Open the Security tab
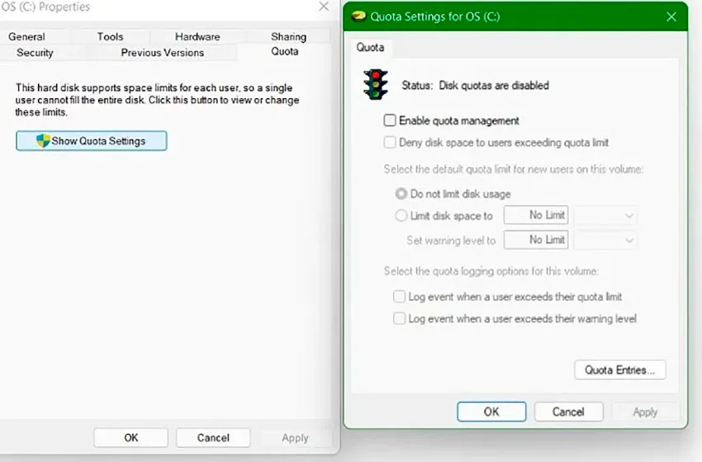This screenshot has height=462, width=702. pyautogui.click(x=35, y=53)
